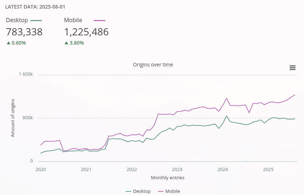Toggle Mobile series in bottom legend
This screenshot has height=195, width=304.
click(169, 191)
